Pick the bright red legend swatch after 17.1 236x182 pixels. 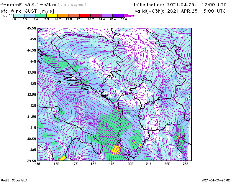[x=85, y=16]
